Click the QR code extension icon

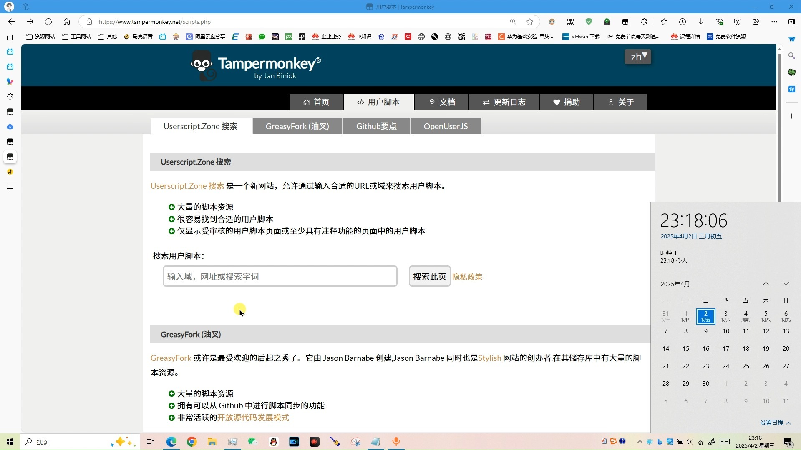(x=570, y=22)
